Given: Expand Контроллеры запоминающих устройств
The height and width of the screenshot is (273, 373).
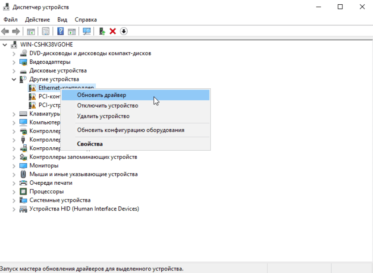Looking at the screenshot, I should [x=14, y=157].
